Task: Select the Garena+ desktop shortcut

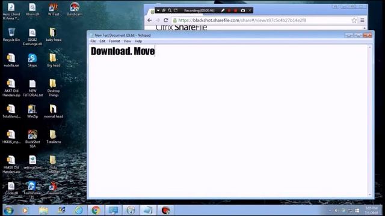Action: tap(54, 188)
